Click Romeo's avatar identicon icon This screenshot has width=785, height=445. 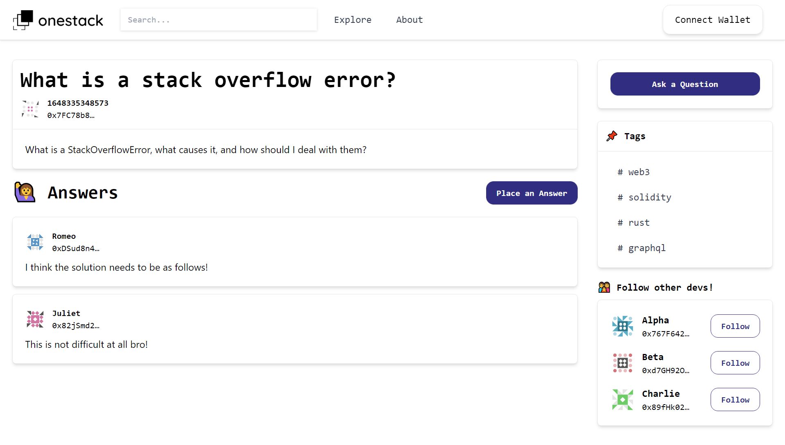[x=35, y=242]
